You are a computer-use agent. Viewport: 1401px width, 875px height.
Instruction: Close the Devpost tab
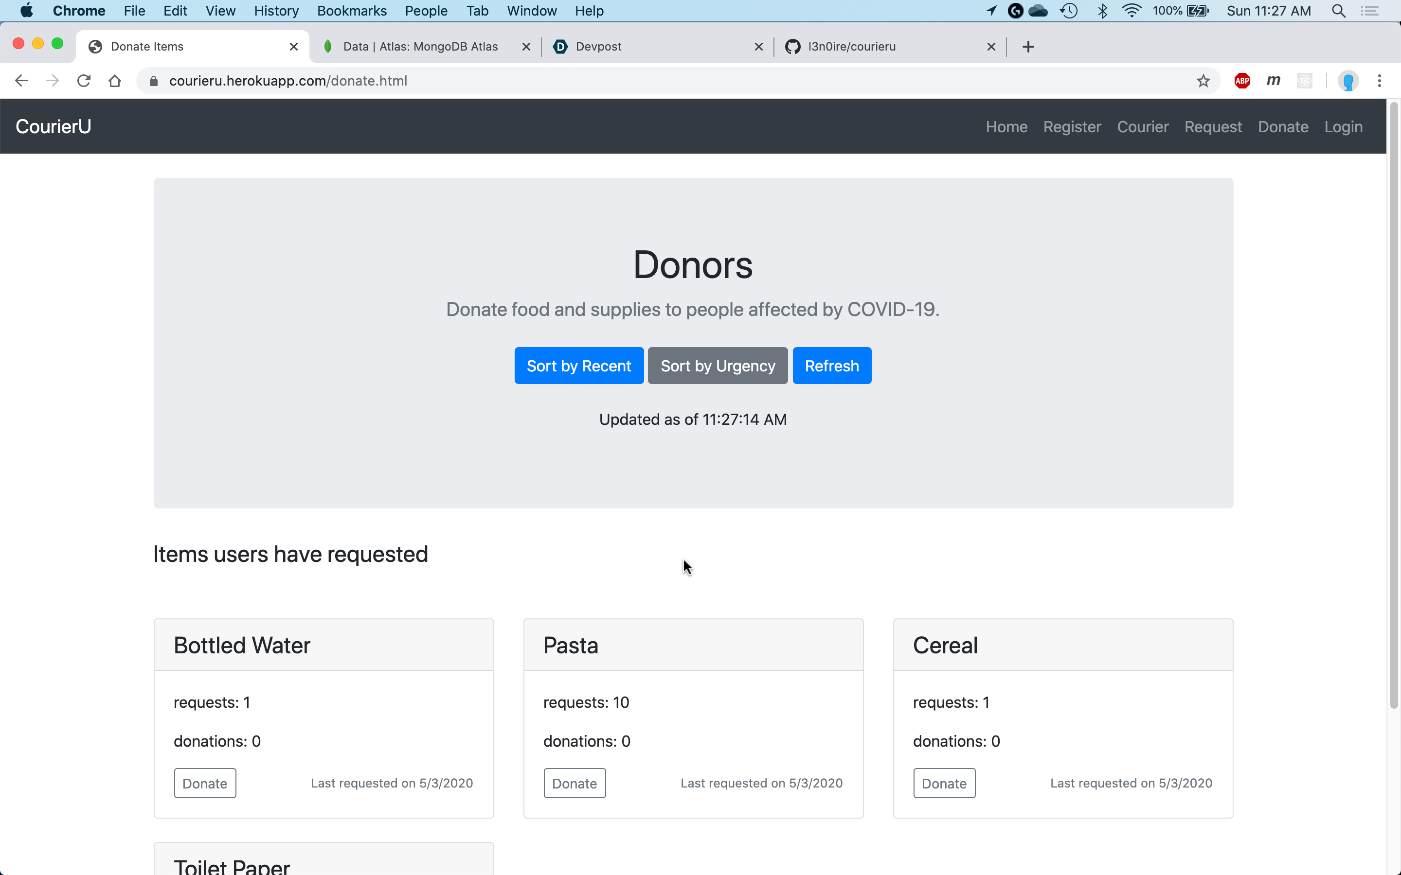[758, 47]
